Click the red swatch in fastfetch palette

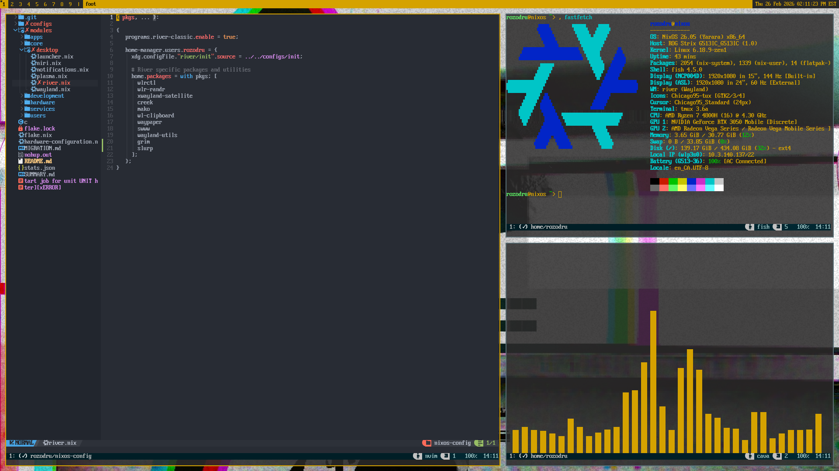[x=664, y=181]
